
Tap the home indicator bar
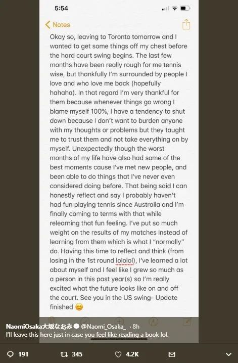(x=119, y=339)
